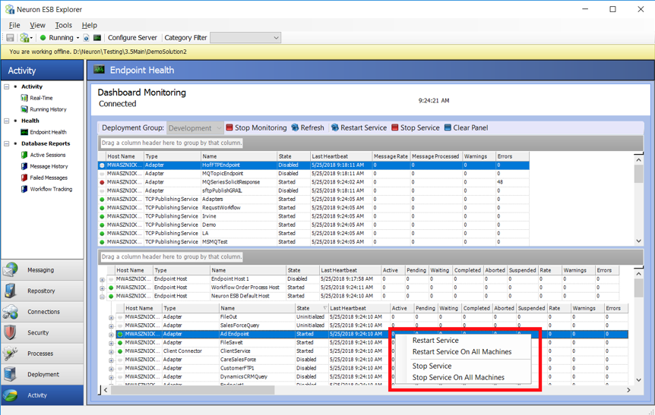Sort top grid by Errors column
Image resolution: width=655 pixels, height=415 pixels.
pyautogui.click(x=512, y=156)
